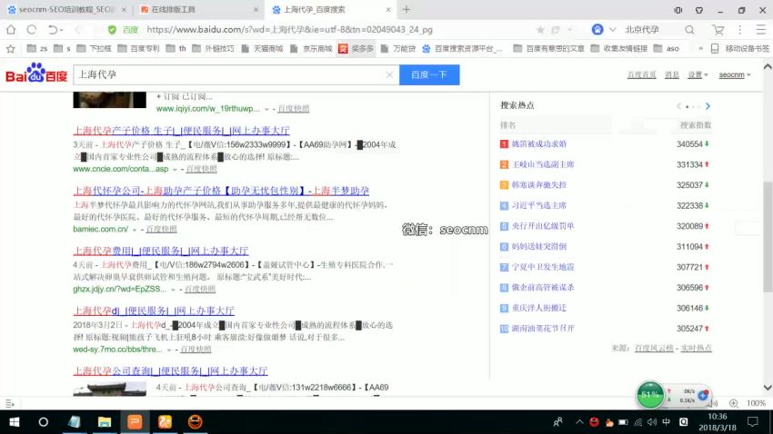
Task: Click green 51% speed-up floating ball
Action: coord(649,395)
